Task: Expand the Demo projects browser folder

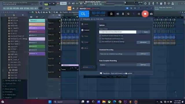Action: (10, 89)
